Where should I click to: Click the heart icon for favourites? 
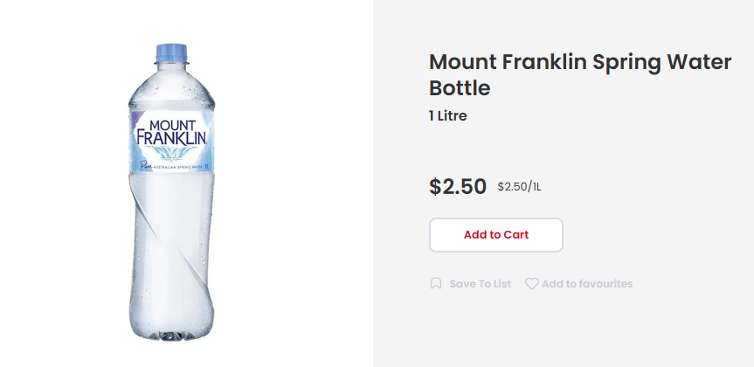tap(531, 284)
